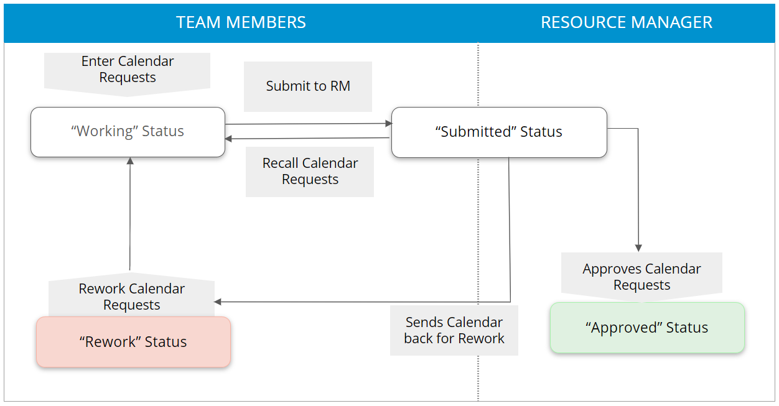Screen dimensions: 779x406
Task: Select the Rework Calendar Requests label
Action: (131, 297)
